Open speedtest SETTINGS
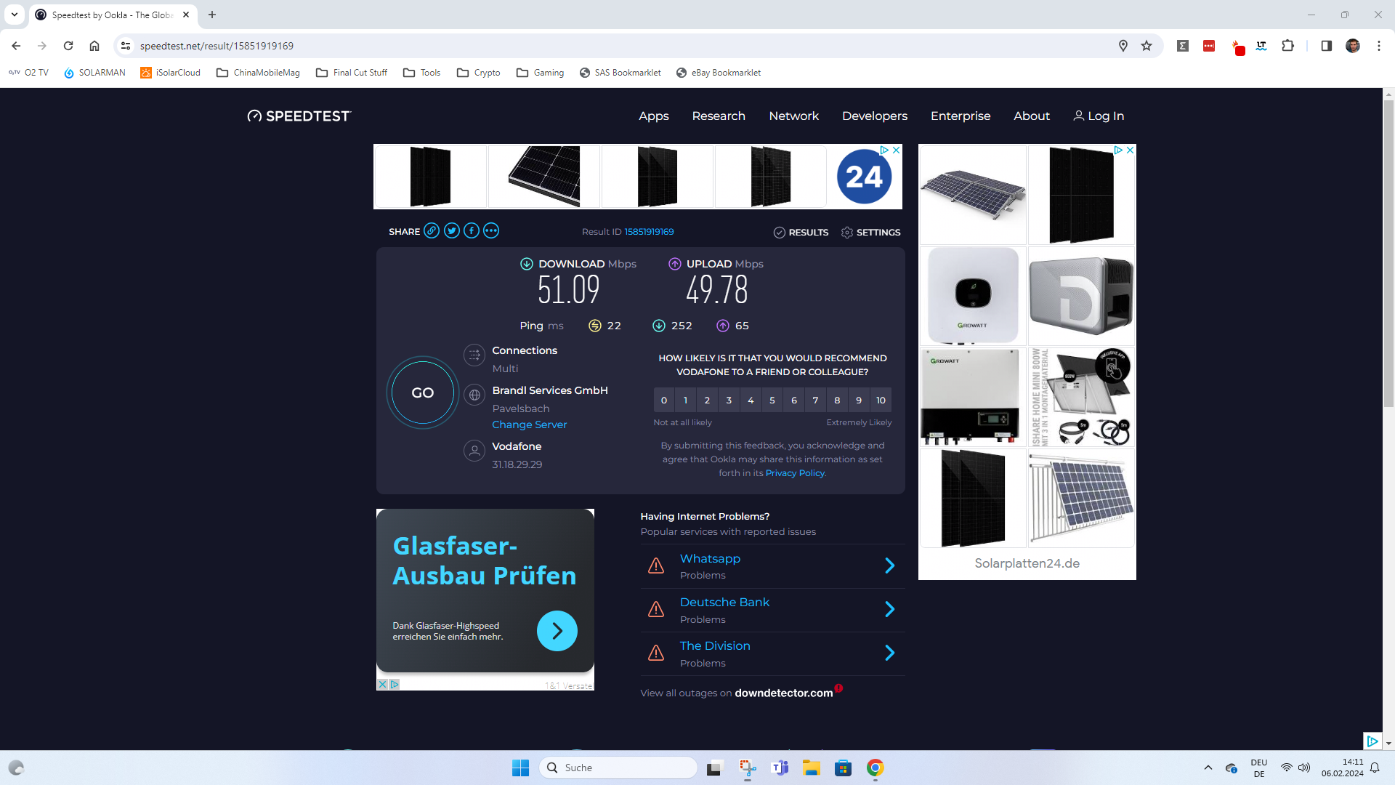This screenshot has height=785, width=1395. point(870,233)
